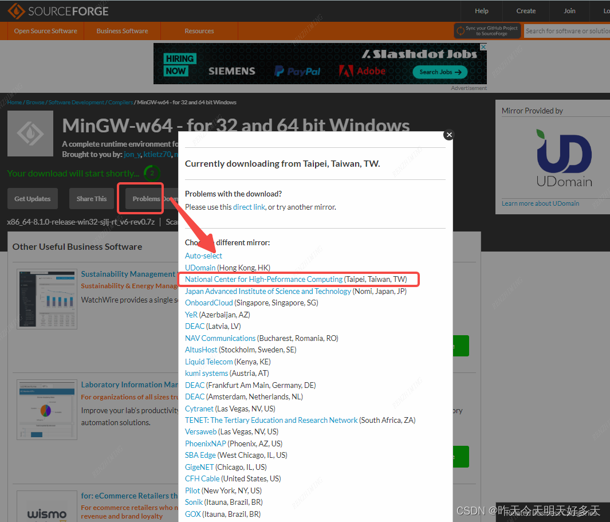
Task: Open eCommerce Retailers software link
Action: (129, 496)
